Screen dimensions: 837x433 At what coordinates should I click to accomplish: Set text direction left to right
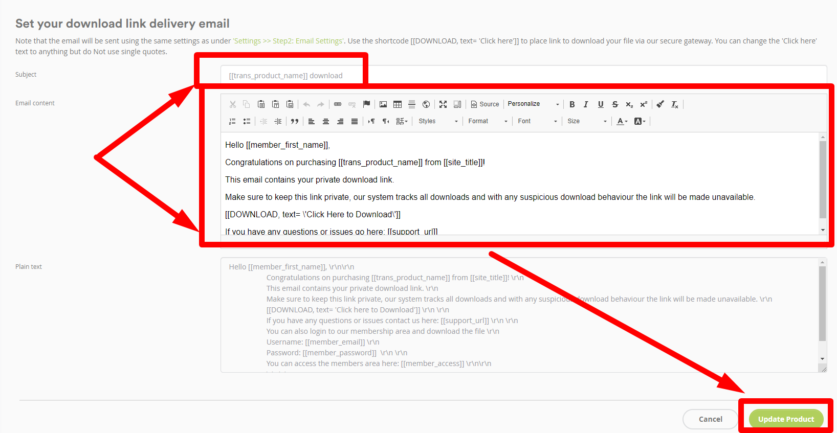point(371,121)
